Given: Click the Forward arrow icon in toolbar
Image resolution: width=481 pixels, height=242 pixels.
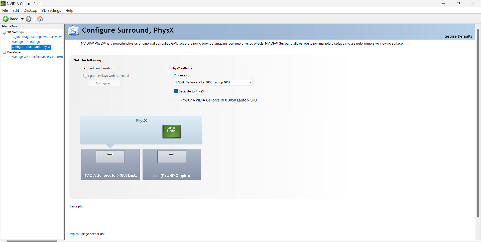Looking at the screenshot, I should pyautogui.click(x=29, y=19).
